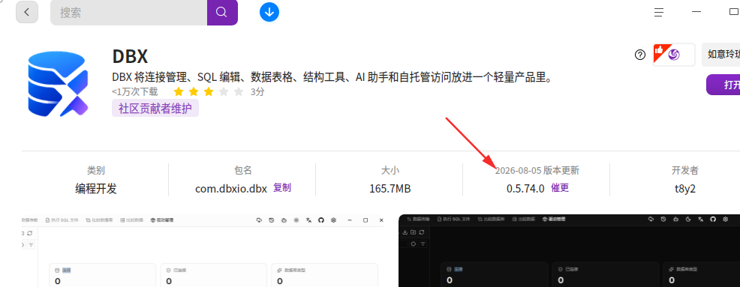This screenshot has width=740, height=287.
Task: Click the 编程开发 category value
Action: pos(96,189)
